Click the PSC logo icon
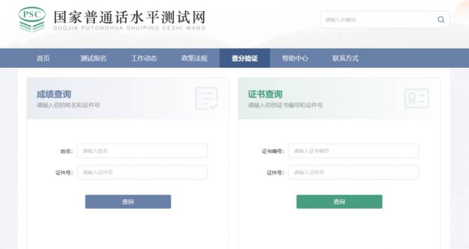The width and height of the screenshot is (469, 249). coord(32,19)
